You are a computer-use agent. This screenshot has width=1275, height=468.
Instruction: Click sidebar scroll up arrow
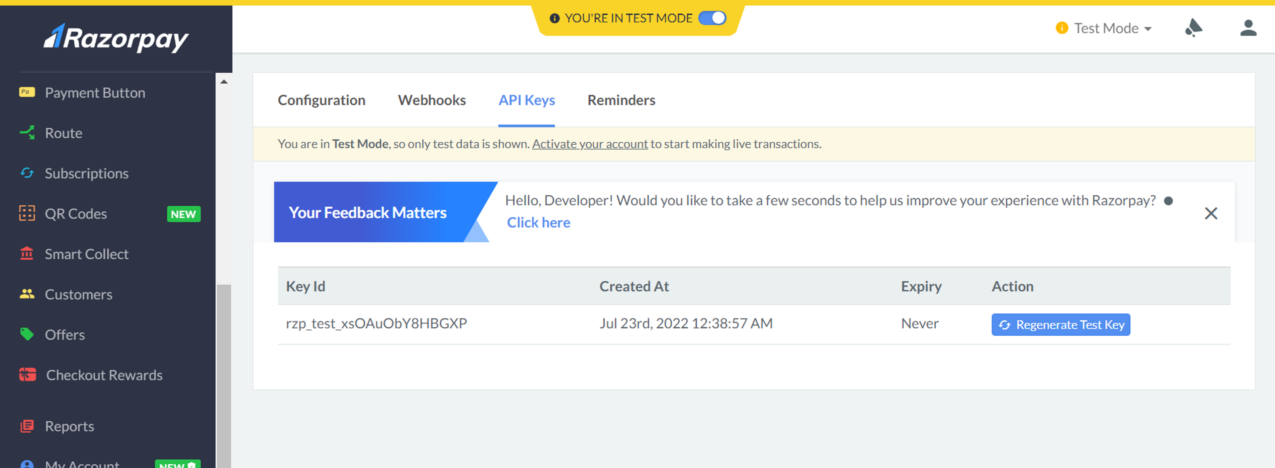click(224, 82)
